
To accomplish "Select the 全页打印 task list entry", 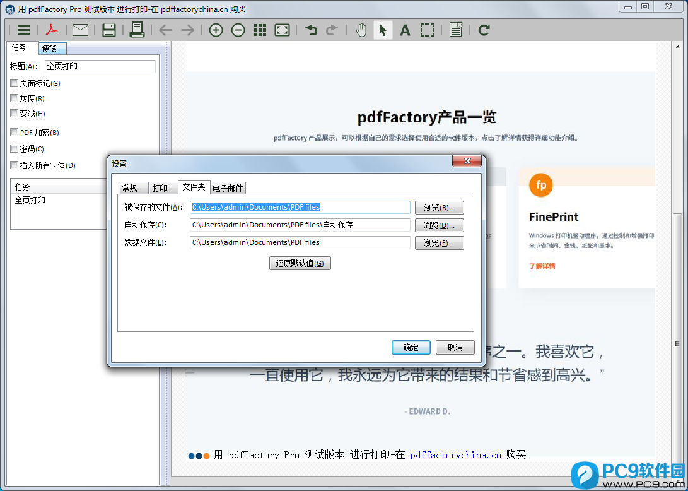I will (30, 200).
